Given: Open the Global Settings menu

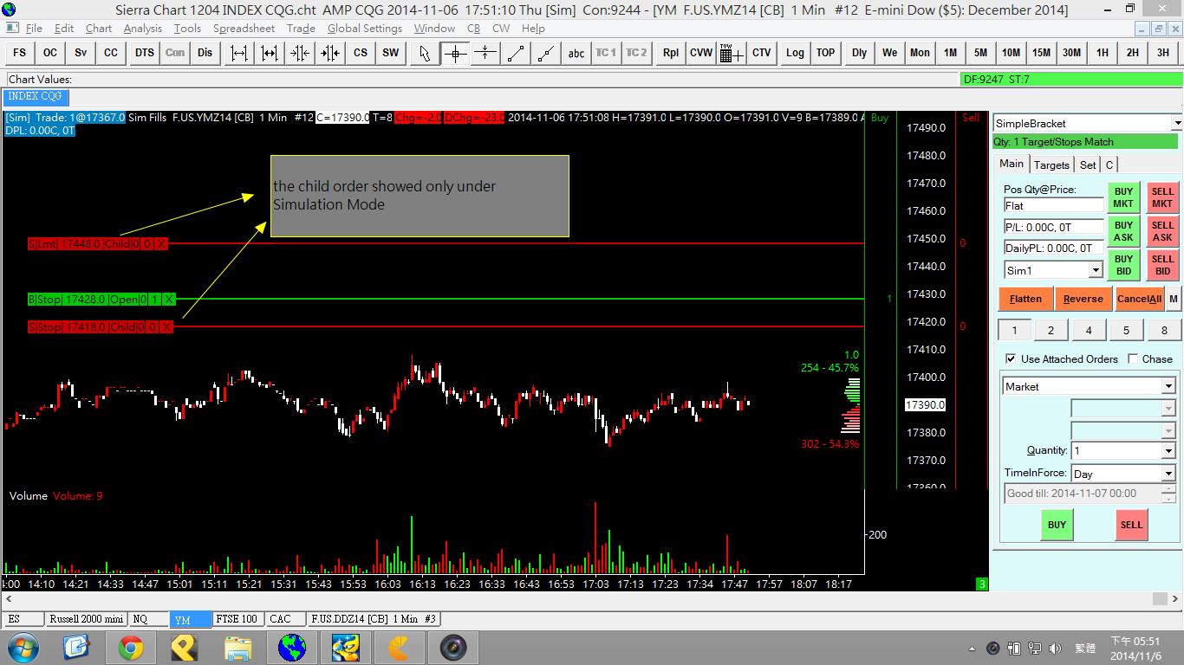Looking at the screenshot, I should tap(364, 28).
